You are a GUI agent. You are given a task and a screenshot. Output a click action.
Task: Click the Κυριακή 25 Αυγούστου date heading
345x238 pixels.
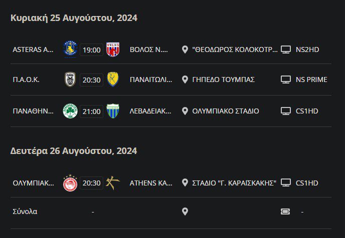74,18
